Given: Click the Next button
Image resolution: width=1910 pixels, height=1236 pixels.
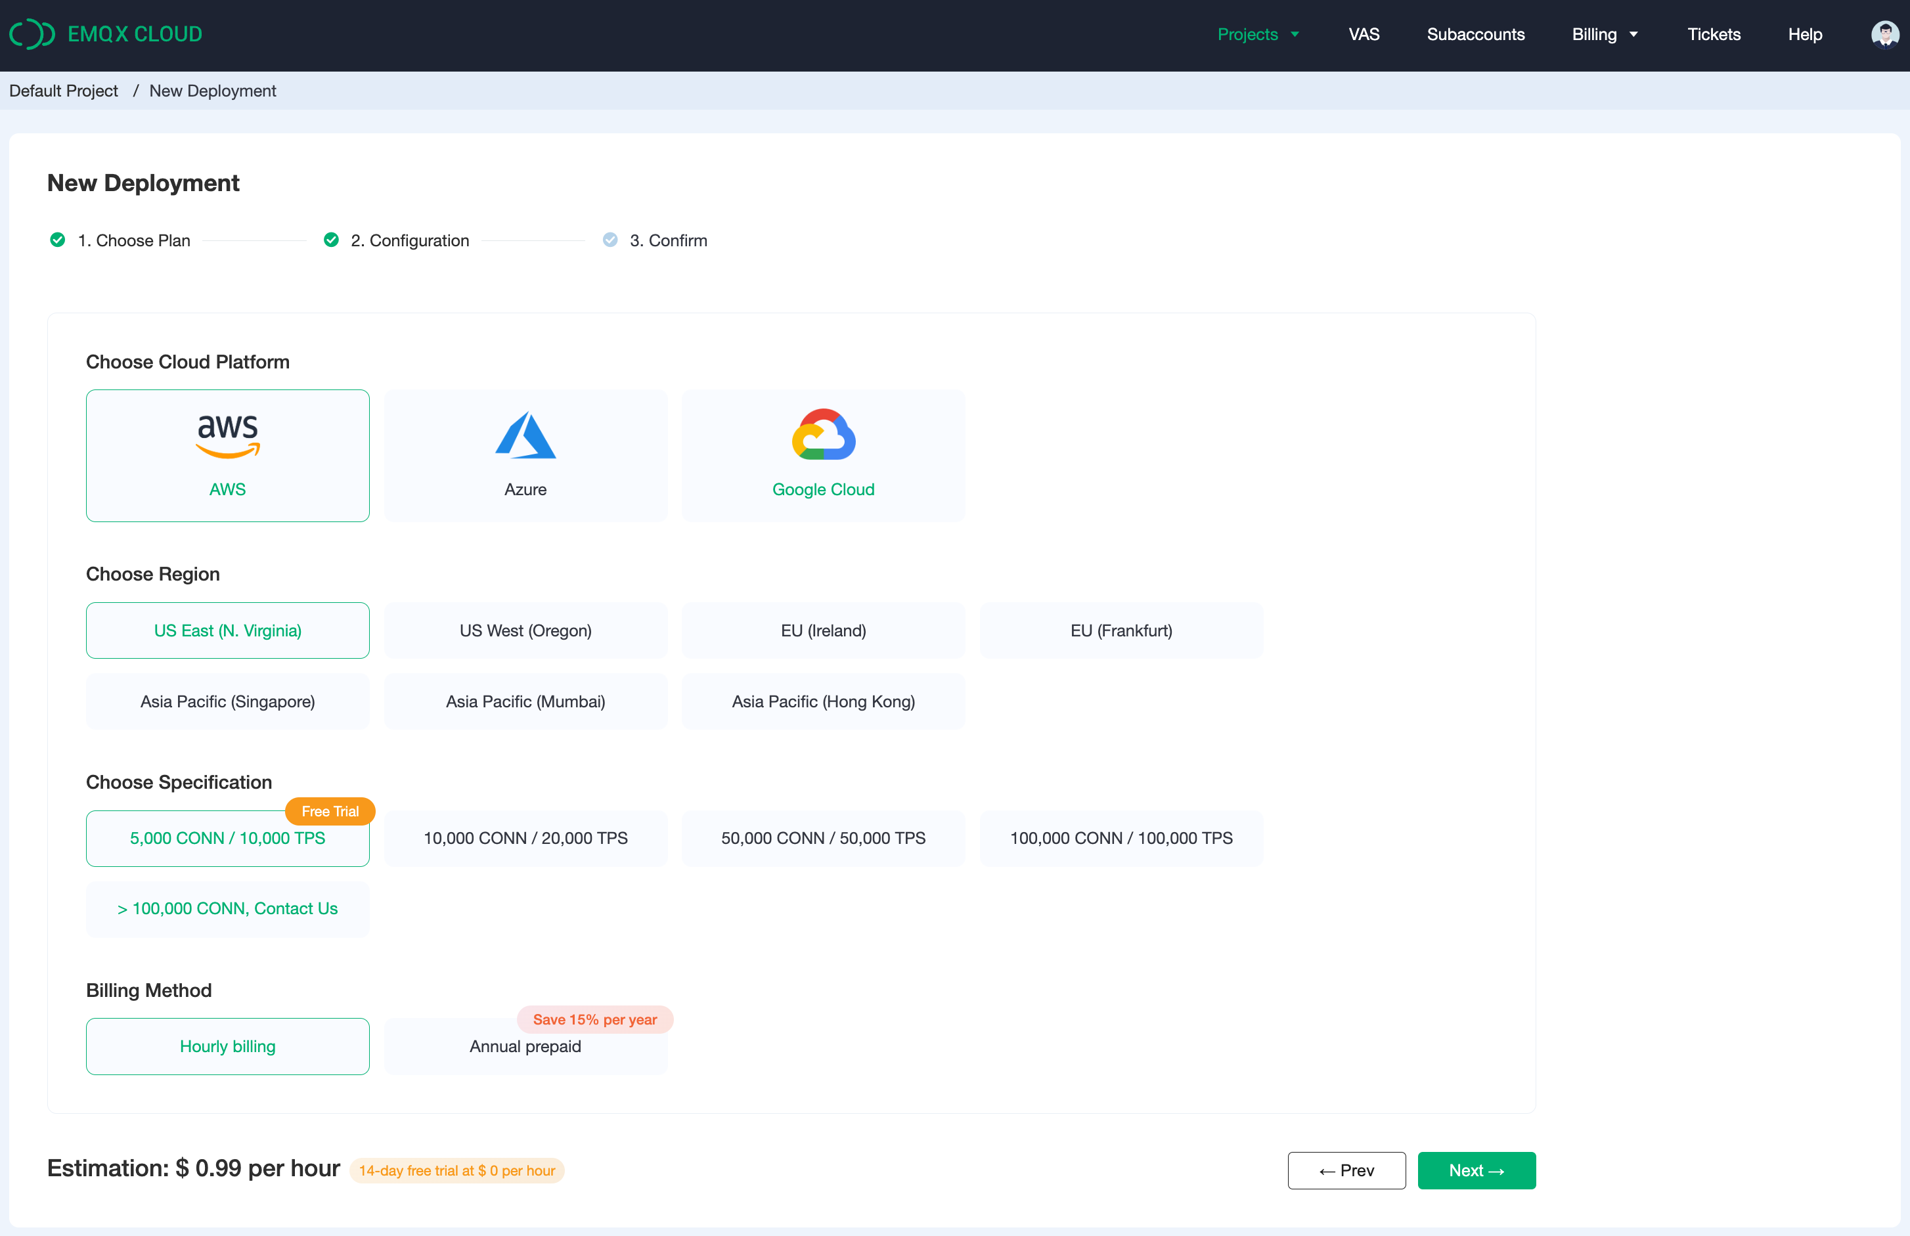Looking at the screenshot, I should (x=1476, y=1171).
